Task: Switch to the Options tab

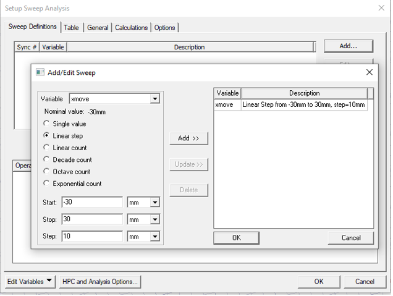Action: click(x=164, y=27)
